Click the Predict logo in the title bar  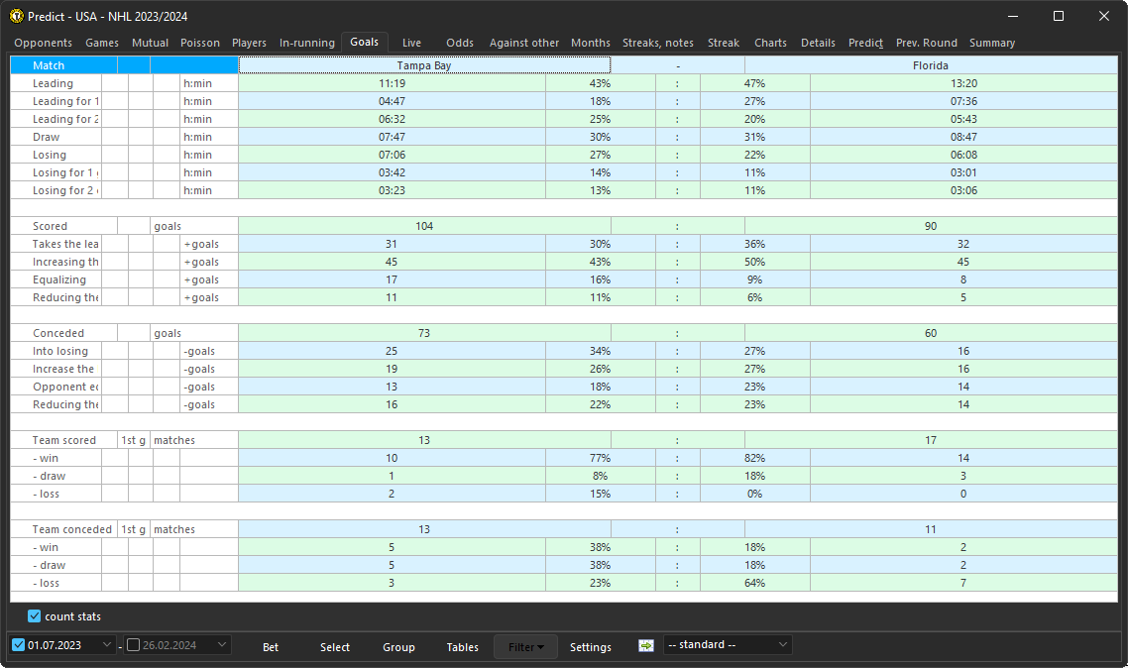pos(16,16)
